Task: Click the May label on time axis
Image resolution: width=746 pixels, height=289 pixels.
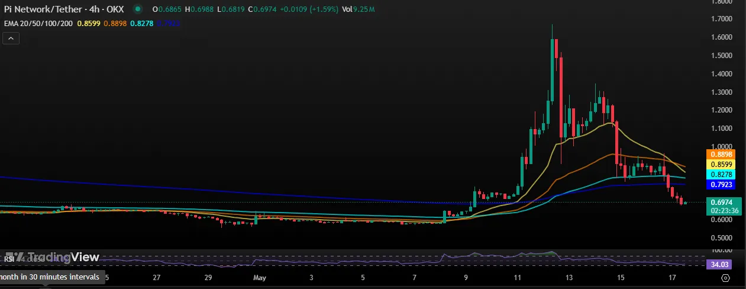Action: point(260,277)
